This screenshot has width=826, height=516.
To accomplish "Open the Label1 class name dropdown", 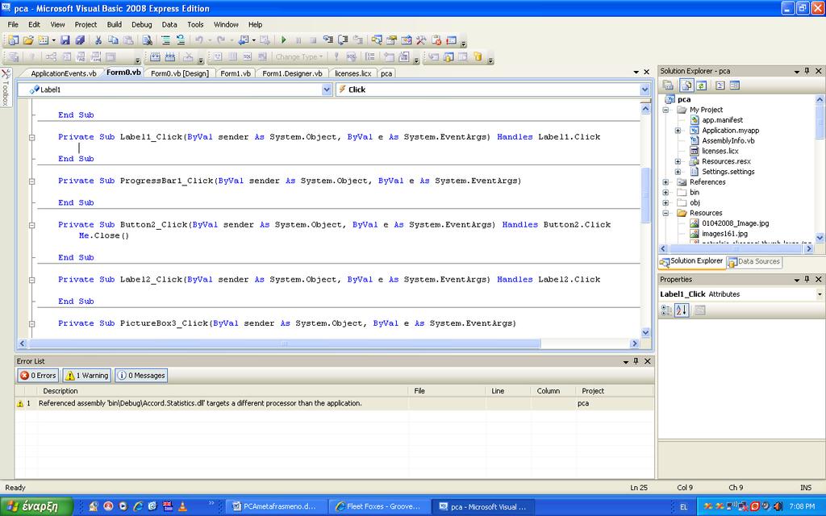I will click(x=327, y=89).
